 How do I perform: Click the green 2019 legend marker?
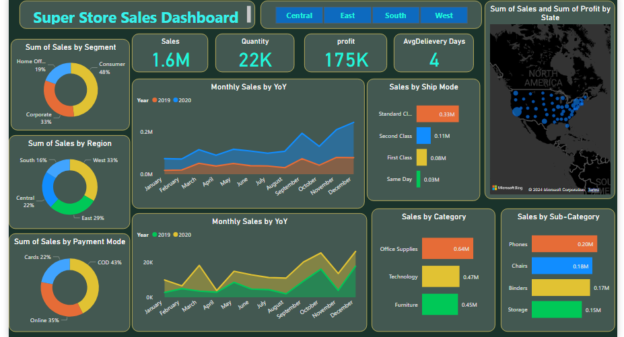tap(154, 235)
